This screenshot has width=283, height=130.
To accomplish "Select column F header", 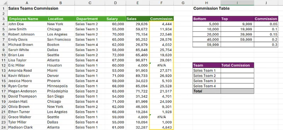I will [161, 3].
